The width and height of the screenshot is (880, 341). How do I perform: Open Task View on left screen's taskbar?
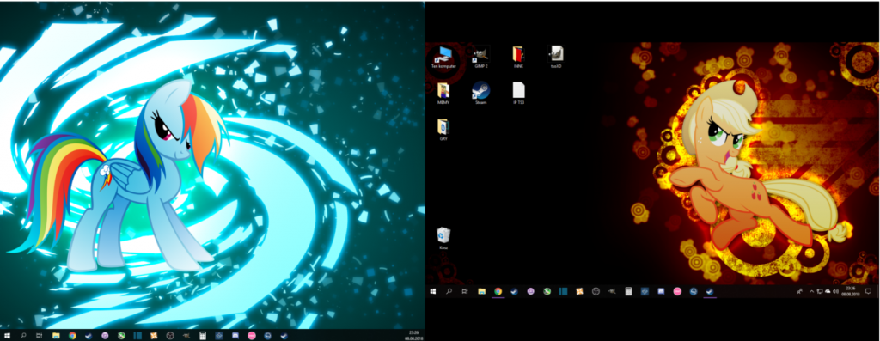(40, 335)
